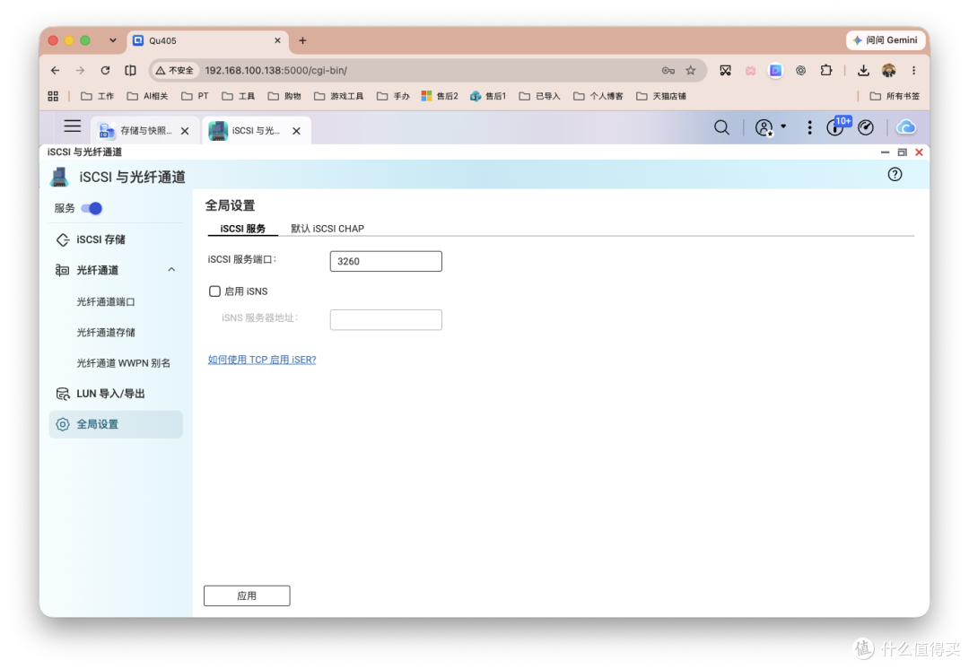Click the iSCSI 服务端口 input field
The width and height of the screenshot is (969, 669).
click(x=386, y=261)
